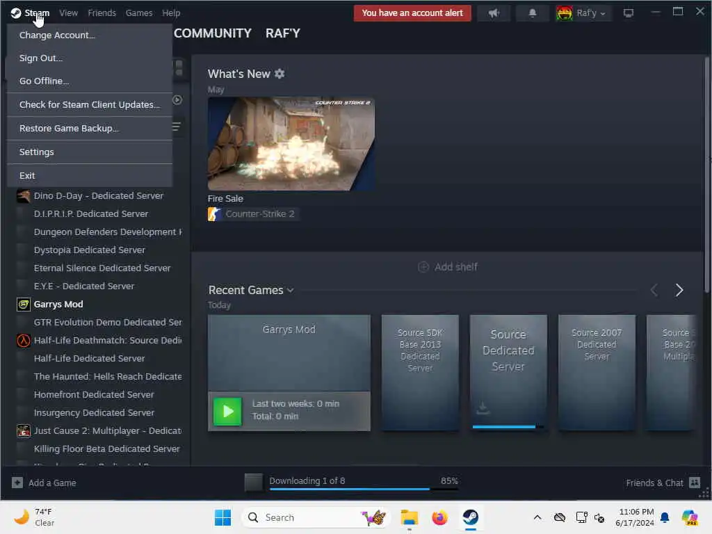Click the Add a Game label
712x534 pixels.
pyautogui.click(x=52, y=483)
